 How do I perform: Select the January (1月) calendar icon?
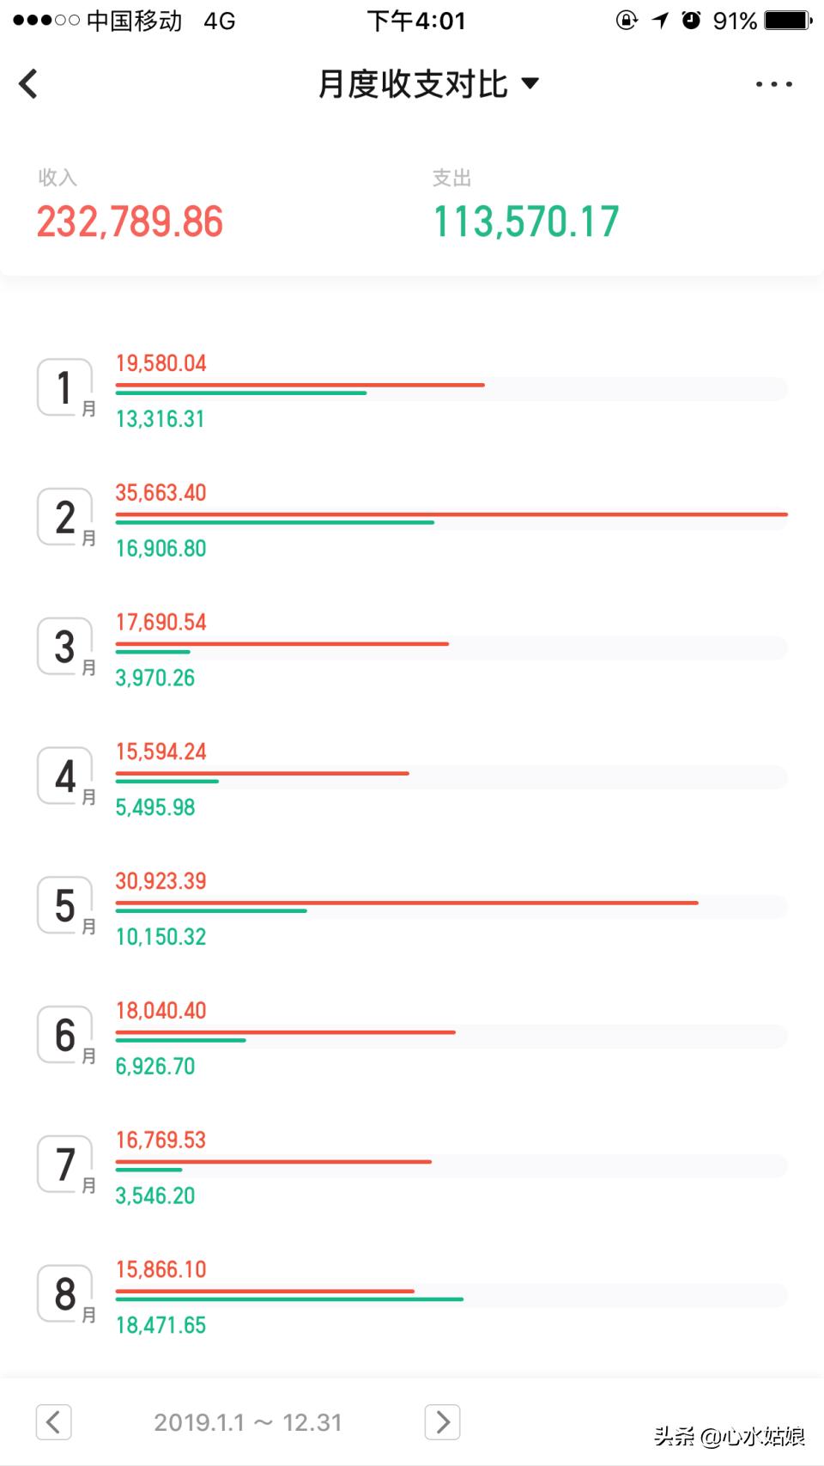pos(64,388)
